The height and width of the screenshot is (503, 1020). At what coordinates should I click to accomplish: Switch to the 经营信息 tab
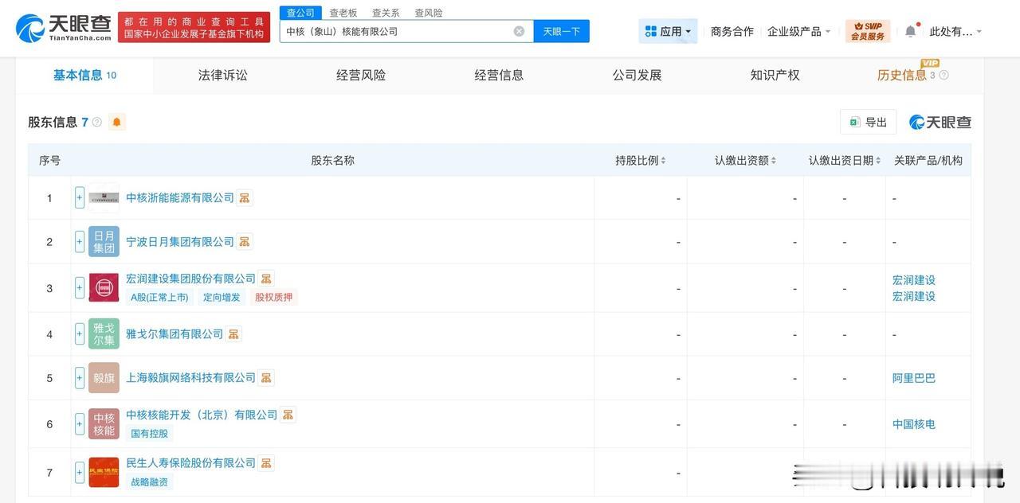(499, 75)
